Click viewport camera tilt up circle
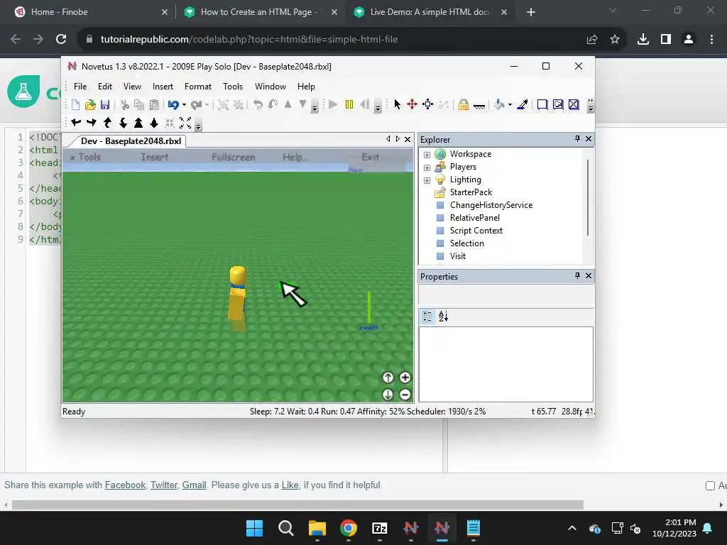This screenshot has width=727, height=545. coord(388,378)
